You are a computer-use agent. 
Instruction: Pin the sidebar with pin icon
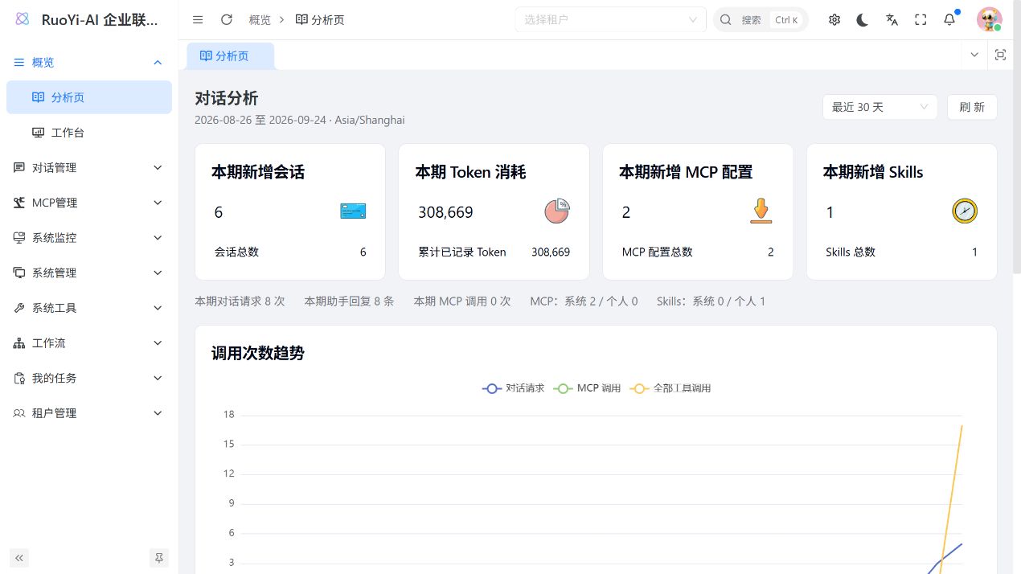(x=159, y=558)
